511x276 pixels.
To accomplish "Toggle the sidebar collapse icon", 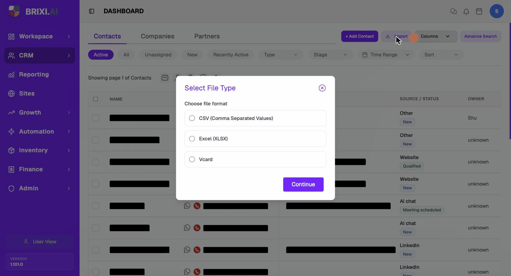I will pos(91,11).
